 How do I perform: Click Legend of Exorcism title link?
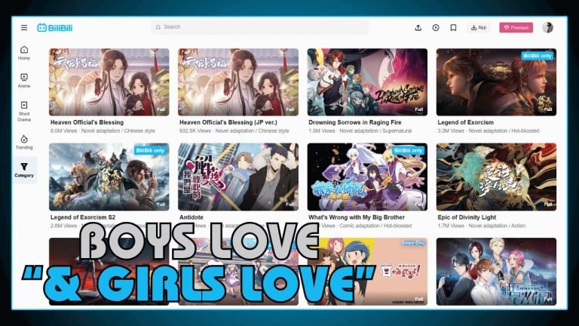point(466,122)
